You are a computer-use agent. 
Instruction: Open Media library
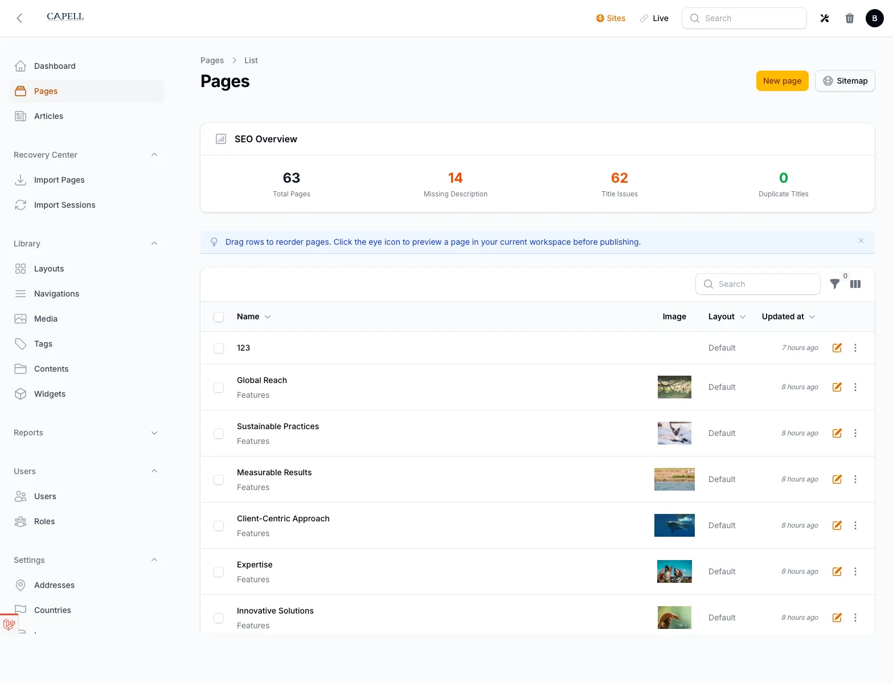click(87, 319)
